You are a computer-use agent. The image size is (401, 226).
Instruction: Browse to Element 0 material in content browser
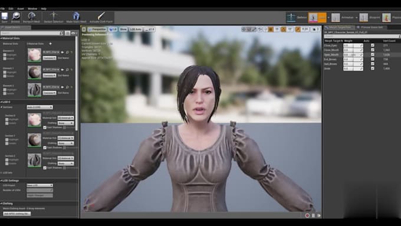[x=67, y=52]
